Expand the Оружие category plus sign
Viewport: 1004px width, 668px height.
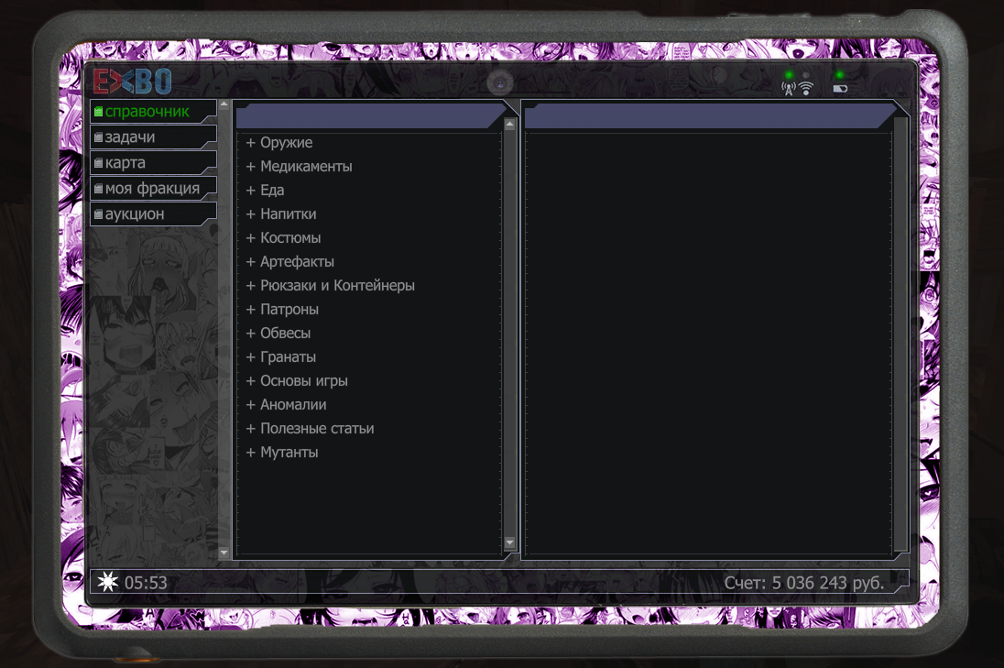pos(250,143)
